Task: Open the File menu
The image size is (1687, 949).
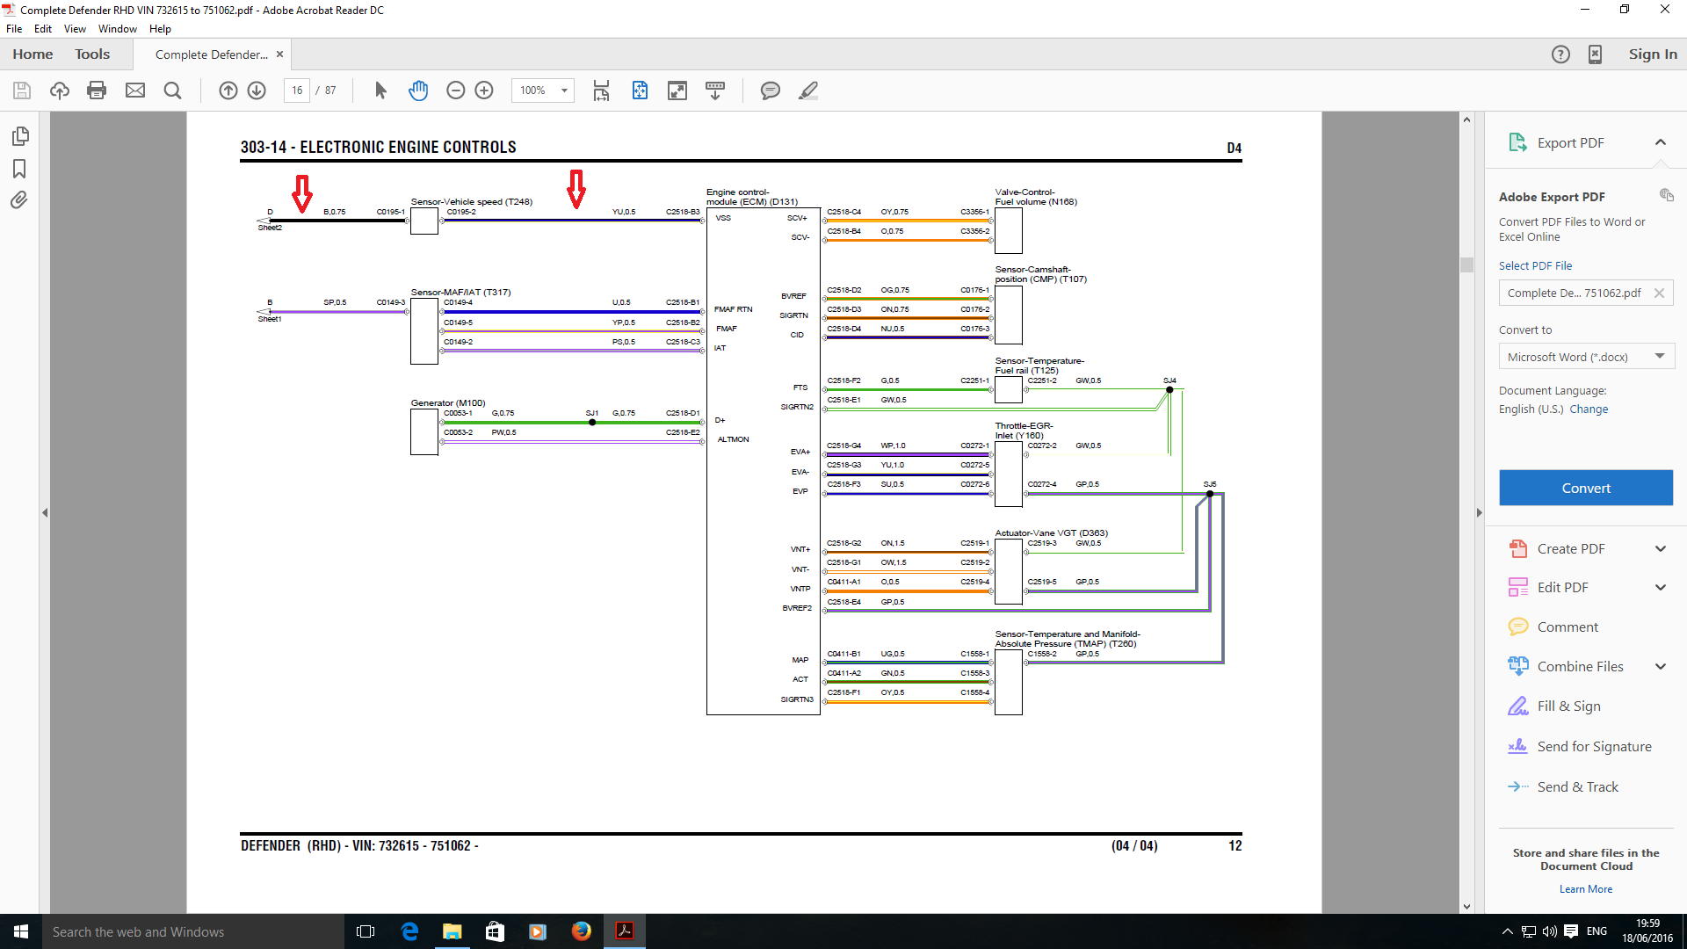Action: (x=14, y=29)
